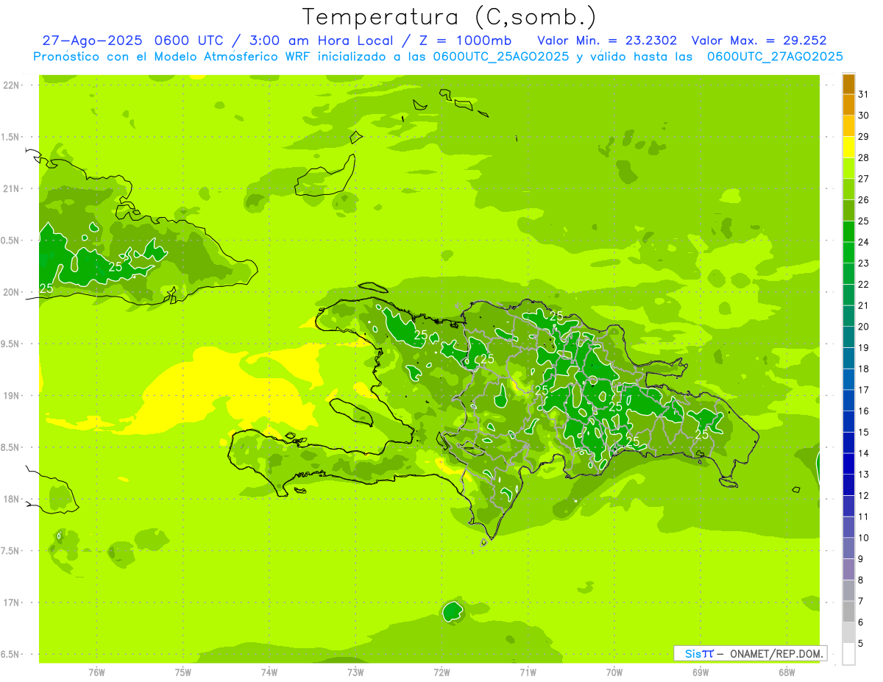Screen dimensions: 883x682
Task: Click the 'Z = 1000mb' level text
Action: coord(467,40)
